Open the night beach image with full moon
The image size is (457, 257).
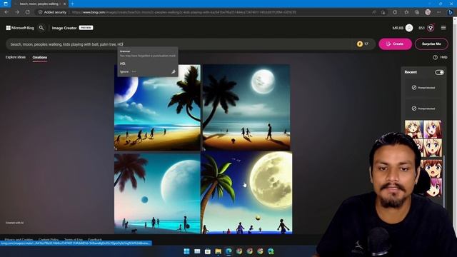pos(246,108)
